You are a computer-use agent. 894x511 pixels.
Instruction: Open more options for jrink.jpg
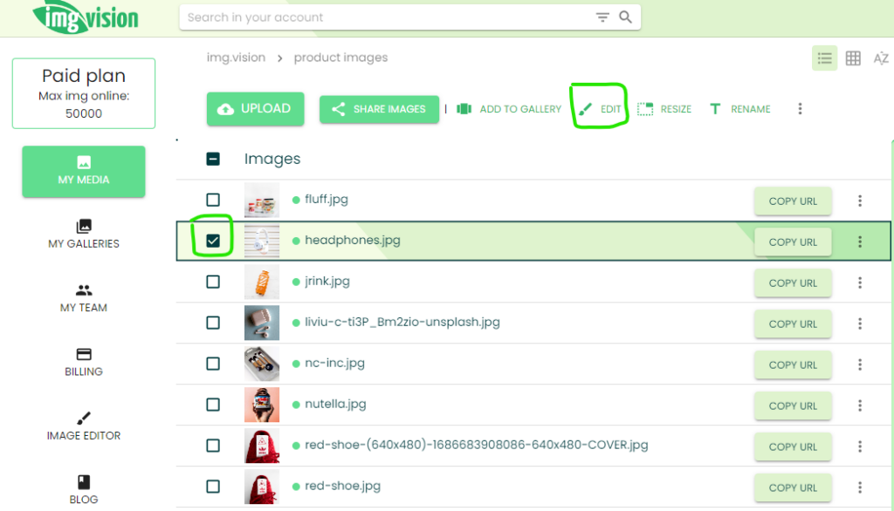pos(860,283)
